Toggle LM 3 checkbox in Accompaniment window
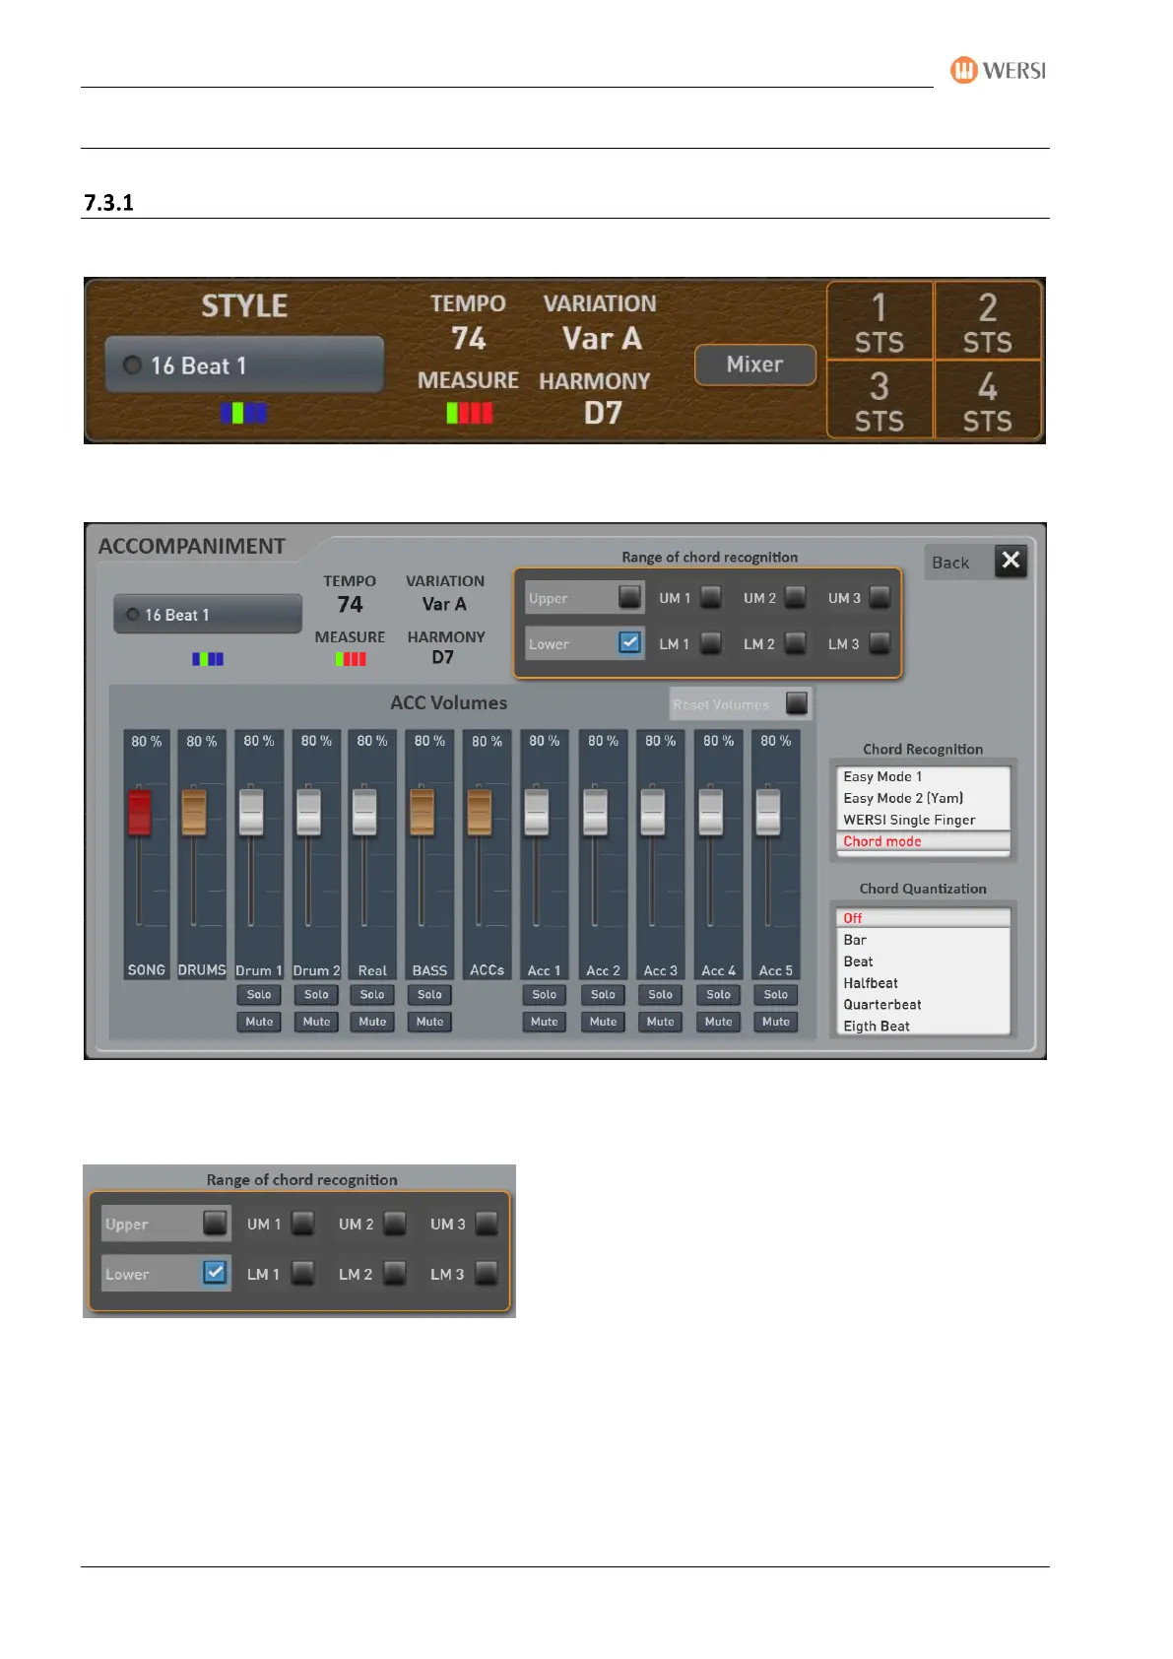1173x1659 pixels. [880, 643]
